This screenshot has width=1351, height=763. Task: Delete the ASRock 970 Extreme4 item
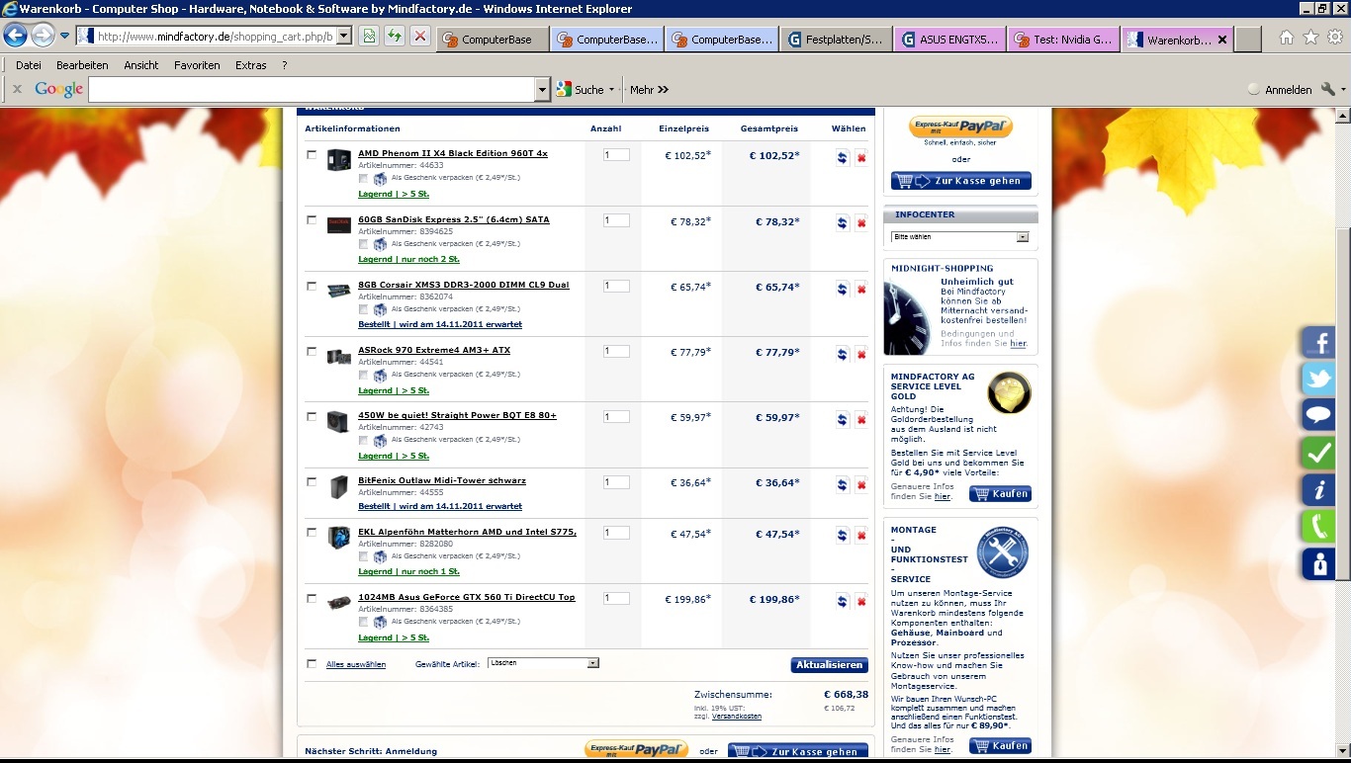[x=861, y=354]
